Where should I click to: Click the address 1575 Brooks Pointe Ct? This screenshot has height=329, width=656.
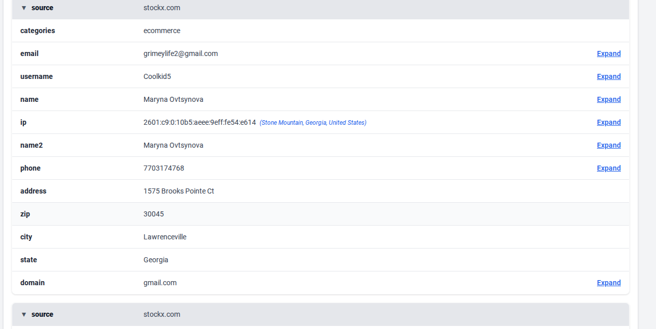coord(179,191)
